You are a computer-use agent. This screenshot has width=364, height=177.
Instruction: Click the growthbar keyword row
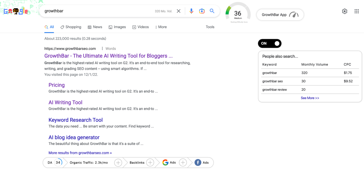pos(310,73)
